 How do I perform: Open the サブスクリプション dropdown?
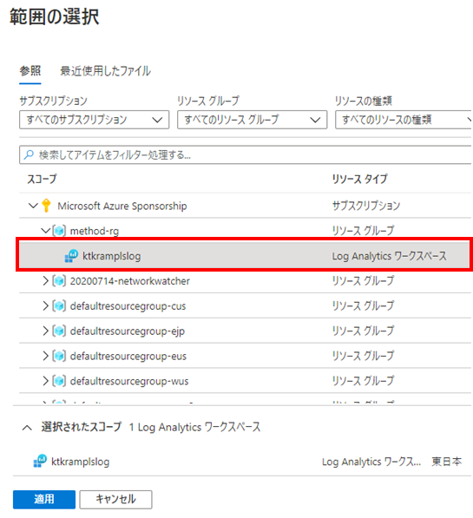(95, 120)
